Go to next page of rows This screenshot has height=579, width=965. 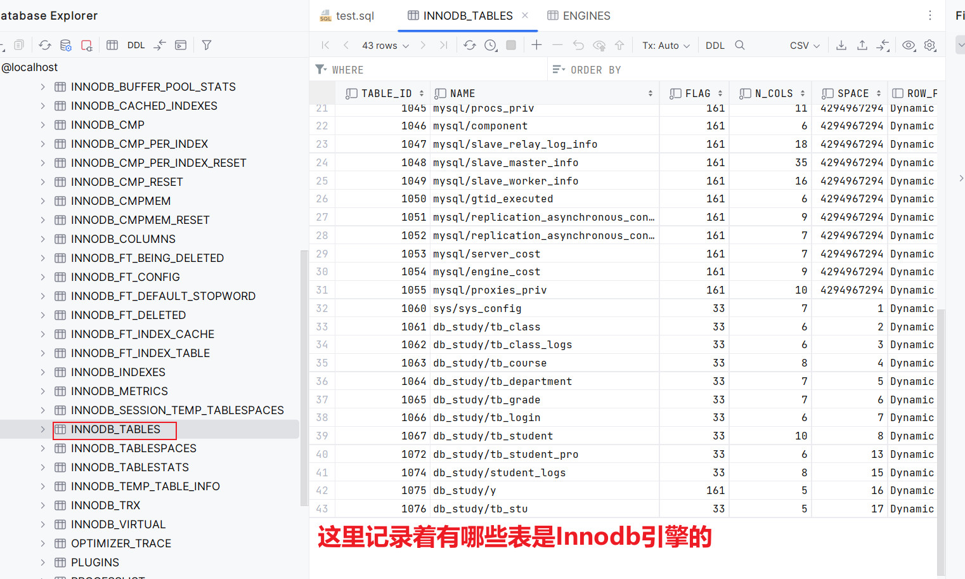[423, 45]
